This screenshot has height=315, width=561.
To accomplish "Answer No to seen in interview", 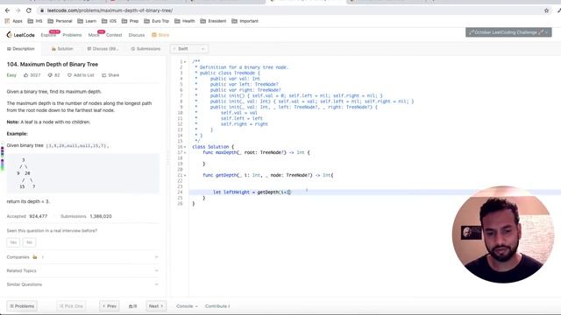I will [x=29, y=242].
